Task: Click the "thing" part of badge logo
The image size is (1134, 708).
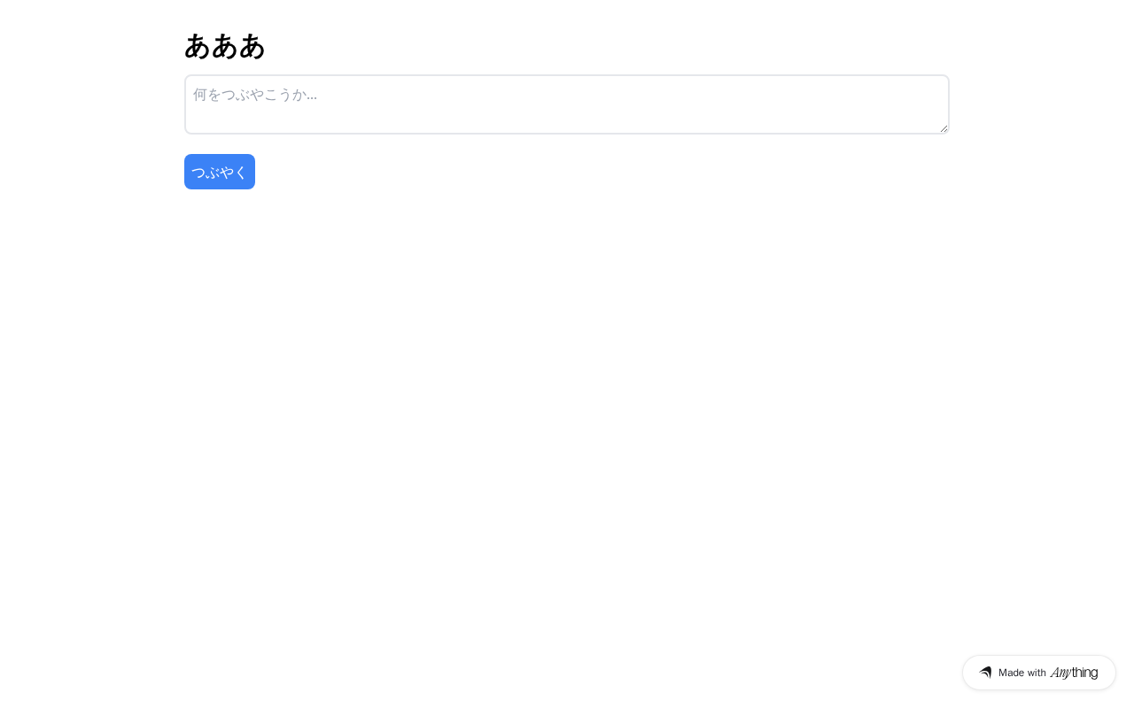Action: pos(1084,673)
